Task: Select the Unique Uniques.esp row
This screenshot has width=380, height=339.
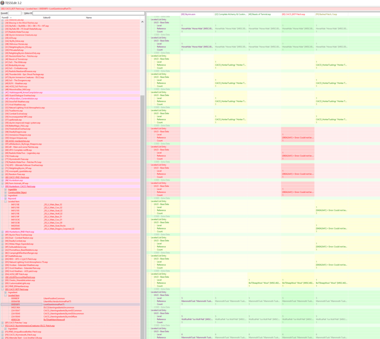Action: [x=70, y=138]
